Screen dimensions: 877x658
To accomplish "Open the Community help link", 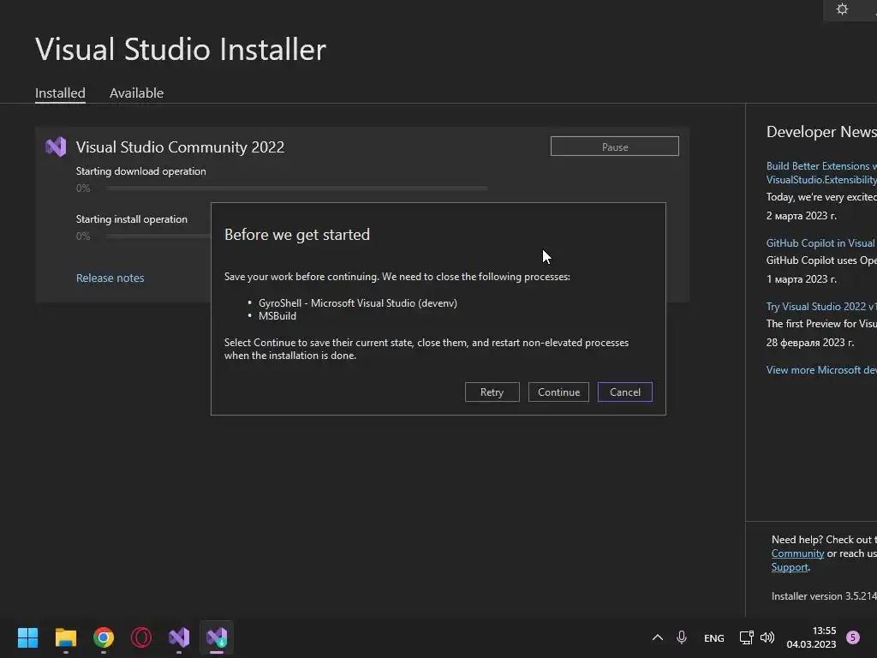I will pos(797,553).
